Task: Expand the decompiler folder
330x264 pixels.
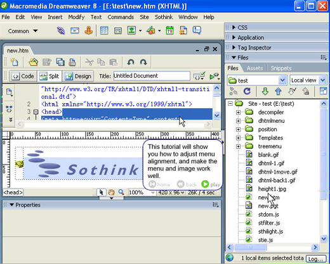Action: click(x=238, y=112)
